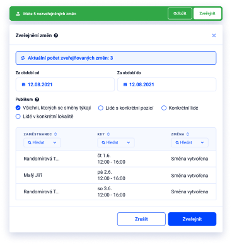
Task: Click the help icon beside Zveřejnění změn
Action: pos(56,35)
